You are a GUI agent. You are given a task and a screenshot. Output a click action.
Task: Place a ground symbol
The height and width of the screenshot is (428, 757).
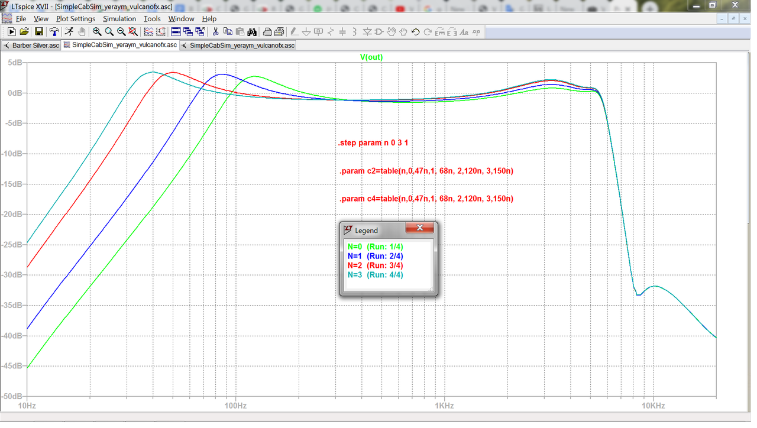click(x=307, y=31)
